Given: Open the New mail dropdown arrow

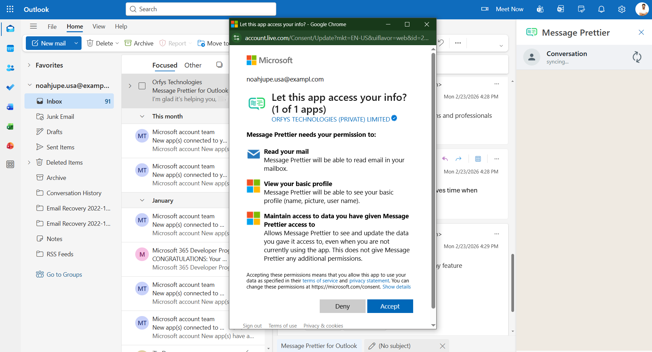Looking at the screenshot, I should pyautogui.click(x=75, y=43).
